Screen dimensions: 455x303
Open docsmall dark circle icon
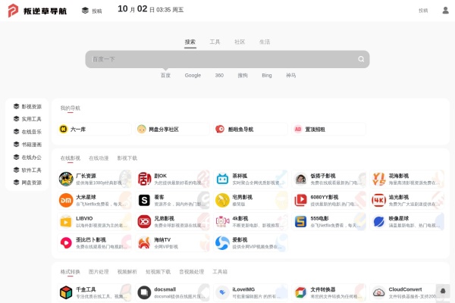(x=144, y=292)
